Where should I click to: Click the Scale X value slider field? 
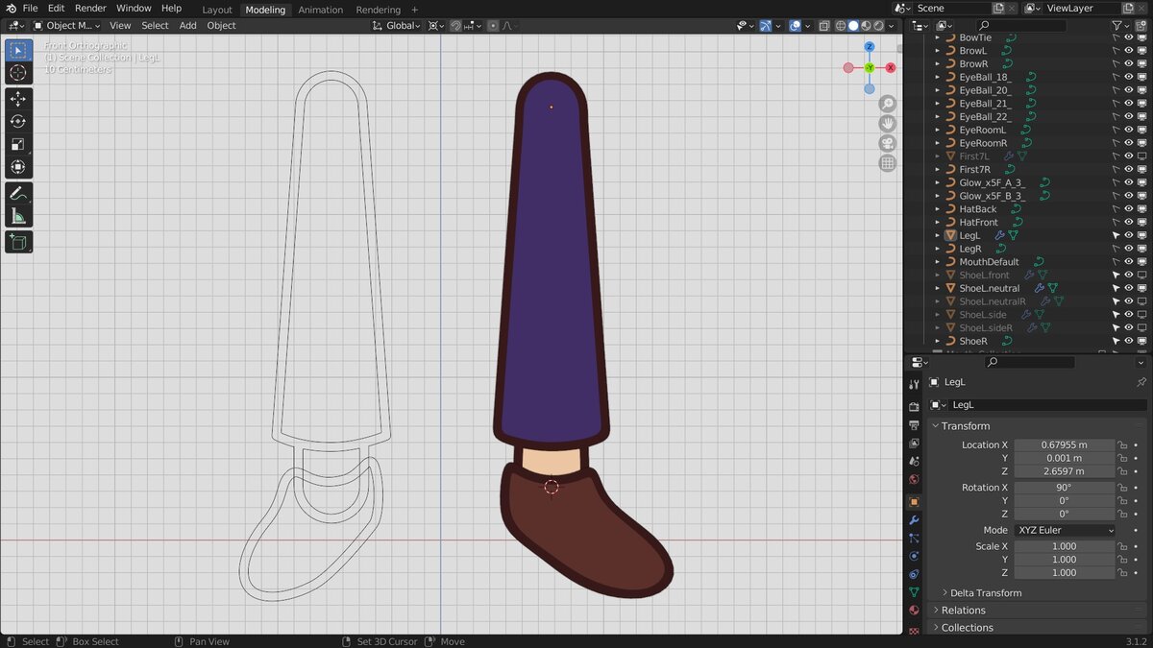pos(1065,546)
